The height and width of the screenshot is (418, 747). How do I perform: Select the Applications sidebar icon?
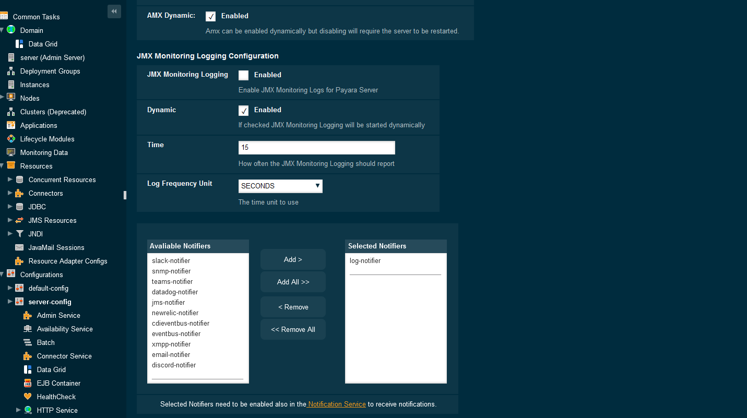click(x=10, y=125)
